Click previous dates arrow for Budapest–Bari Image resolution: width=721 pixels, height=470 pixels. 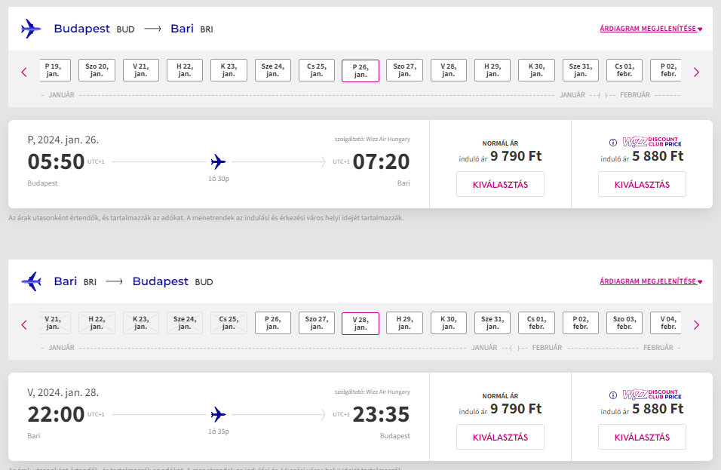(x=24, y=72)
